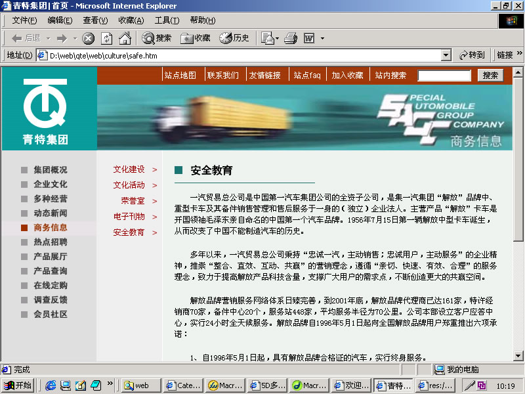Open 多种经营 in the left navigation
525x394 pixels.
(51, 199)
